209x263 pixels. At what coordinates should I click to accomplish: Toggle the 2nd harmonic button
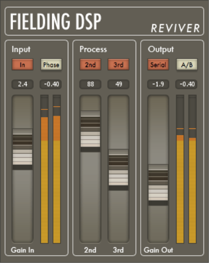pos(91,64)
